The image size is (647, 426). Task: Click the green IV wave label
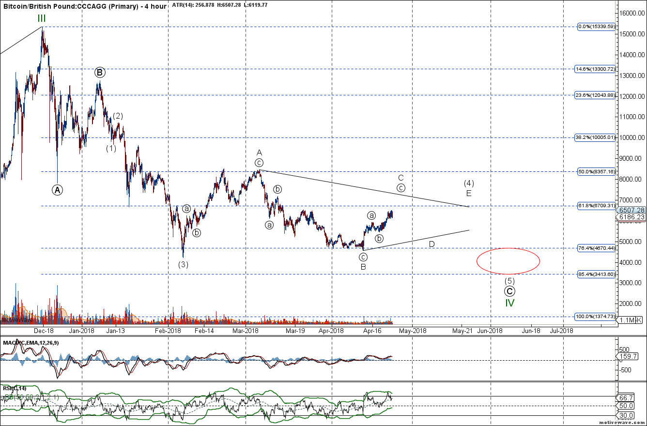click(510, 303)
